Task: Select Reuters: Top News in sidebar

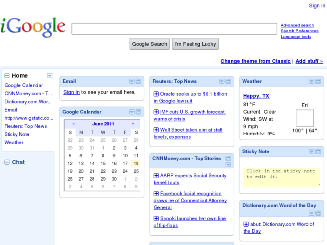Action: (26, 126)
